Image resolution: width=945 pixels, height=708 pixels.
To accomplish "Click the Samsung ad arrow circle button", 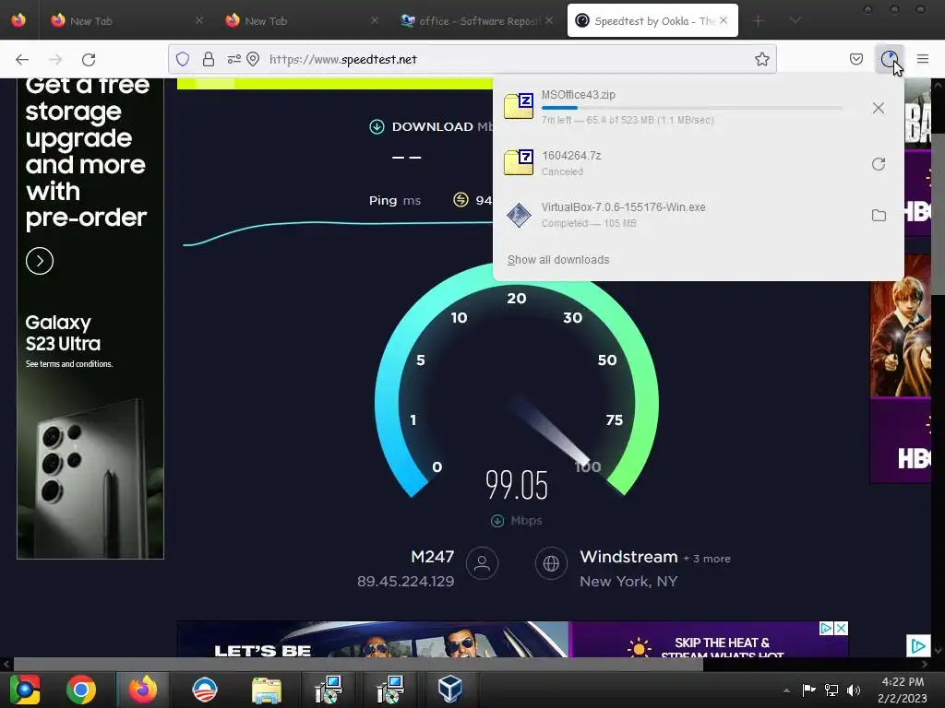I will coord(40,261).
